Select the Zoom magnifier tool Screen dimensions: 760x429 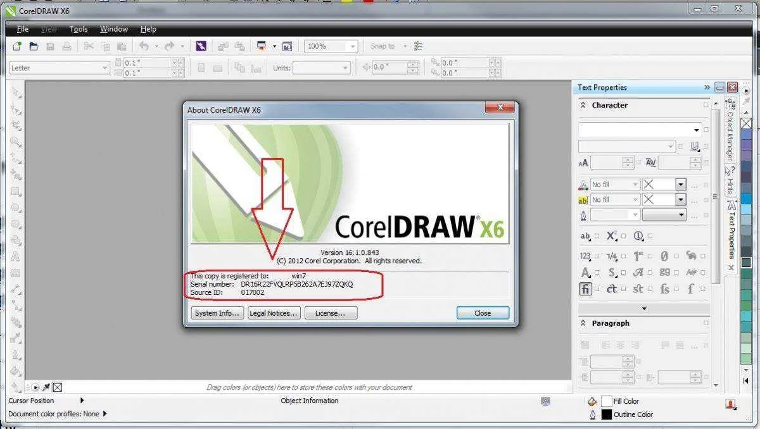16,142
